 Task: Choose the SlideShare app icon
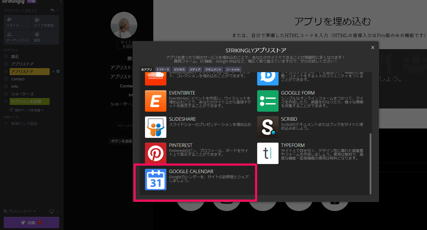click(156, 127)
